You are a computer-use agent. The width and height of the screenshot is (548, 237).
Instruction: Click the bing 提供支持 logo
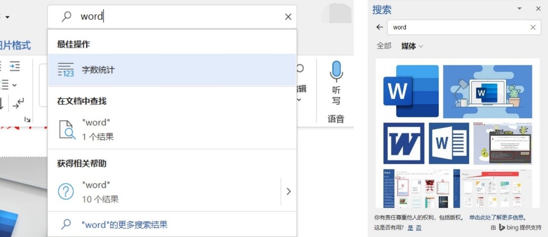click(516, 227)
